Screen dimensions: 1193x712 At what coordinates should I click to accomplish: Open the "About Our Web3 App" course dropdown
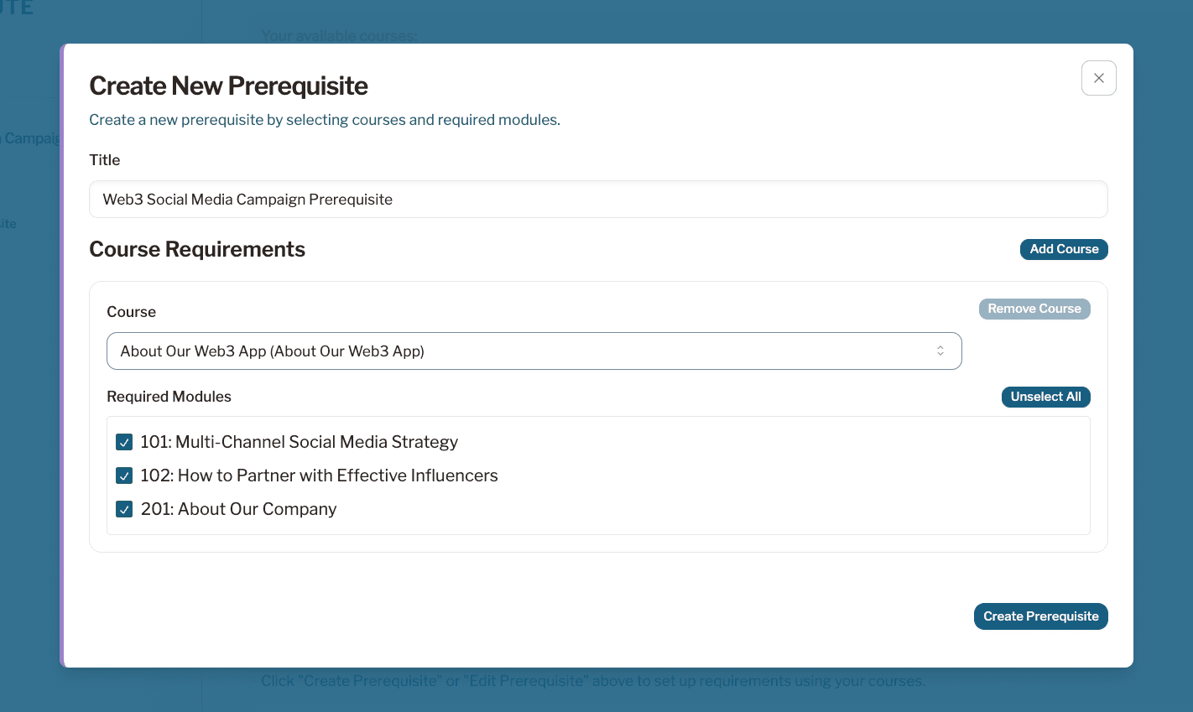tap(534, 351)
